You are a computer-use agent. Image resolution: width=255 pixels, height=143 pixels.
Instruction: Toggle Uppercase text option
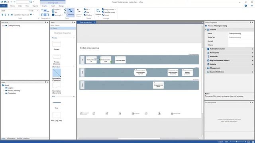(25, 15)
